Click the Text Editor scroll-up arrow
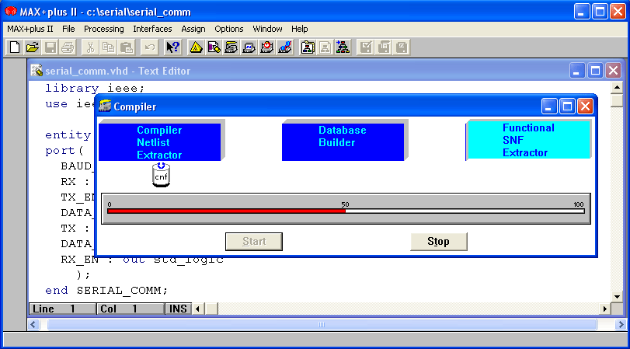 coord(616,87)
